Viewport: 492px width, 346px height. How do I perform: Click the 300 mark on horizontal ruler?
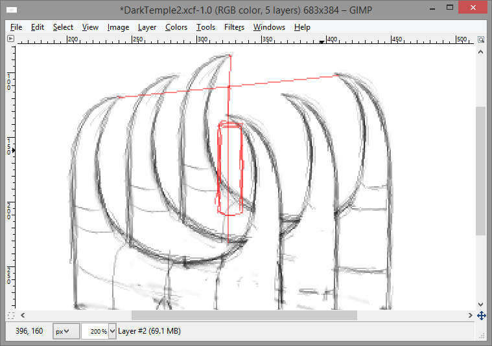(x=202, y=39)
